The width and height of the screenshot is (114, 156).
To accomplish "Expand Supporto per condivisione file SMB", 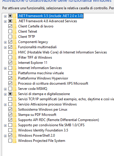I will (5, 125).
